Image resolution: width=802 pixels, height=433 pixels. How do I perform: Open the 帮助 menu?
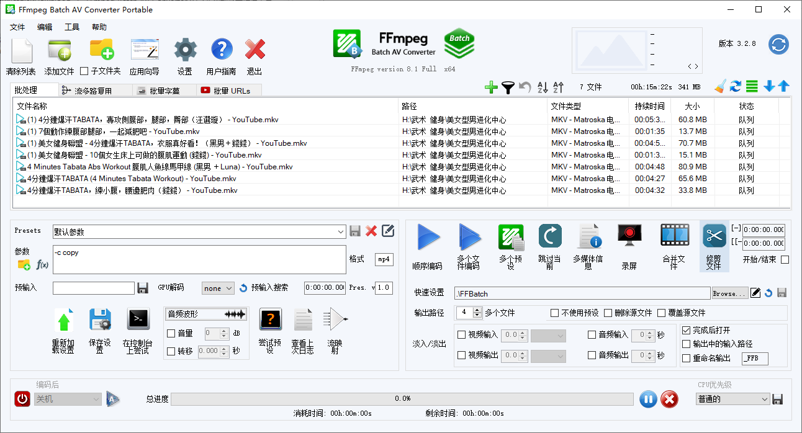coord(99,27)
